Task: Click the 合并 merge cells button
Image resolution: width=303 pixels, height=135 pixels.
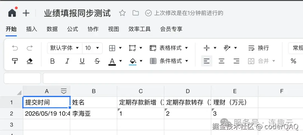Action: pos(259,61)
